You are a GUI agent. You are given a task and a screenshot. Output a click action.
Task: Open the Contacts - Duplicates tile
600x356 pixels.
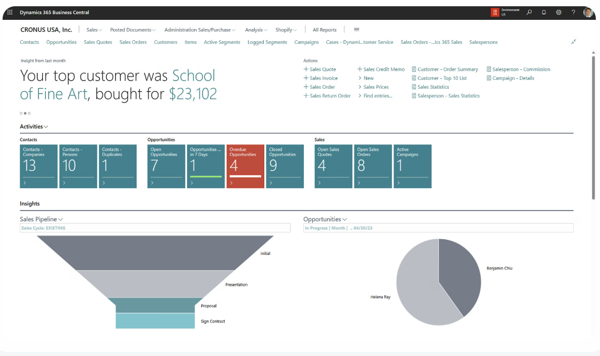pyautogui.click(x=117, y=166)
